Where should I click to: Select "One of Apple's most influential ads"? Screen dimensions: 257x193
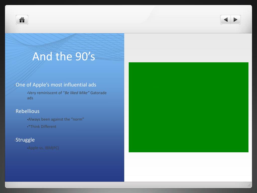[x=56, y=85]
